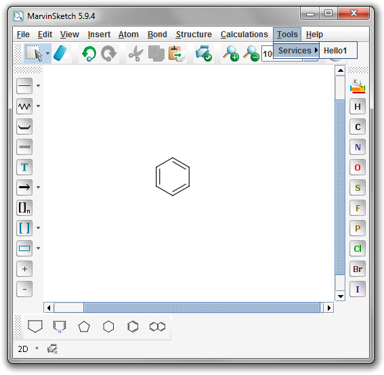Open the selection tool dropdown arrow
Viewport: 384px width, 375px height.
coord(48,53)
